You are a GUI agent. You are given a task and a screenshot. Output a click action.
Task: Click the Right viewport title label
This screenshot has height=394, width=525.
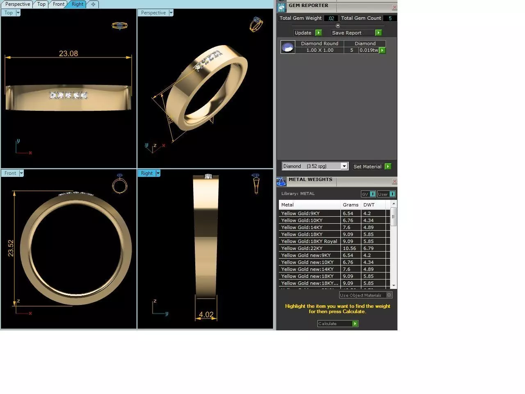pyautogui.click(x=147, y=173)
